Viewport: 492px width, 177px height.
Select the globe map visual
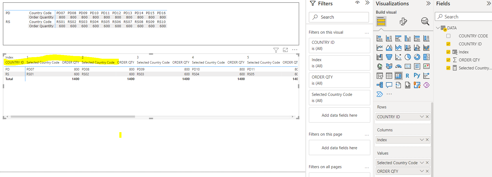(x=380, y=66)
